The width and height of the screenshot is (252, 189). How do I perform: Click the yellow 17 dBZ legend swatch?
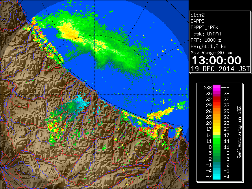point(217,129)
